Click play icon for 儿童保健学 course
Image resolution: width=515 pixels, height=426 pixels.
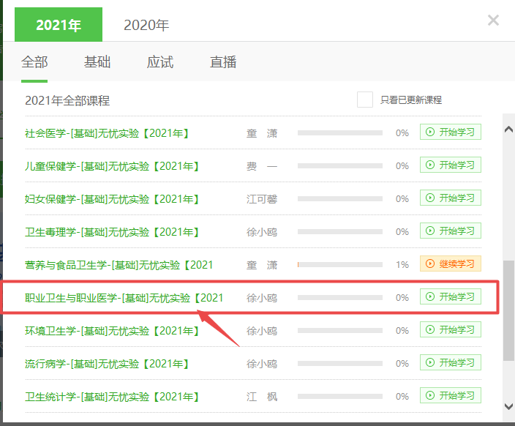click(x=430, y=165)
